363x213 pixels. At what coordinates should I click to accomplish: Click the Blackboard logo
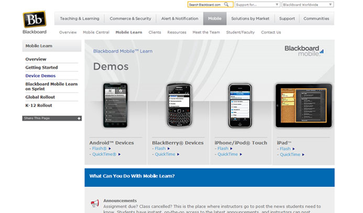coord(35,22)
